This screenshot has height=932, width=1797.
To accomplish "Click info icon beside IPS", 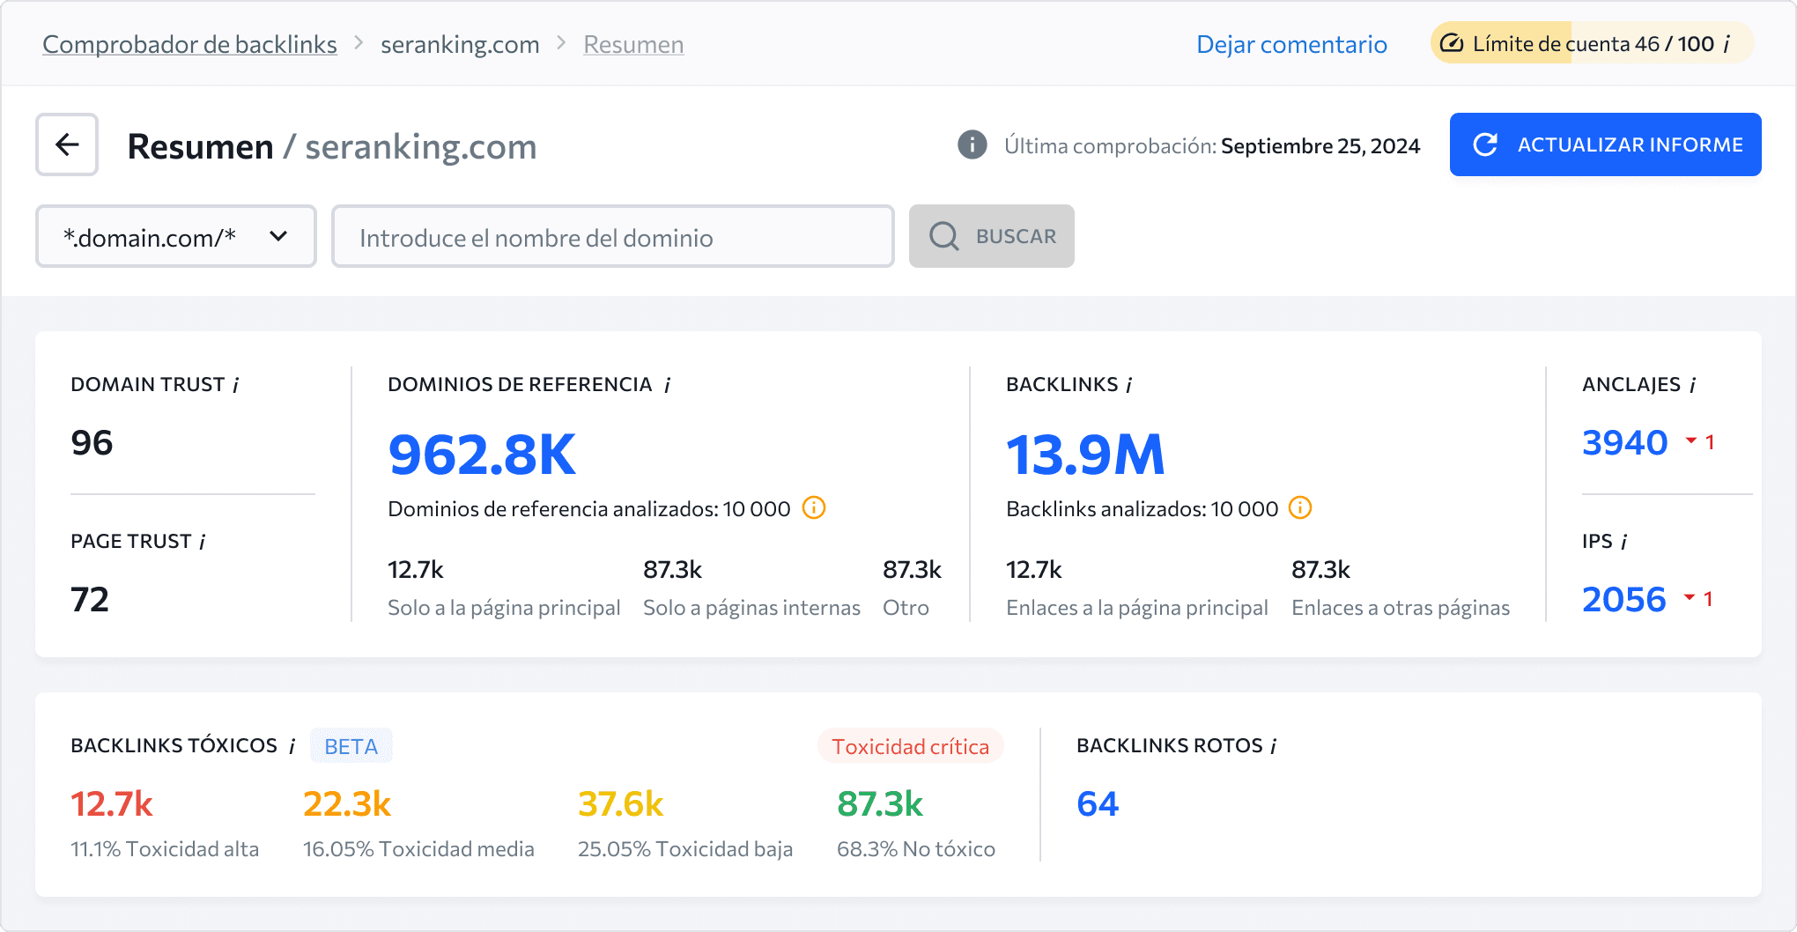I will pyautogui.click(x=1624, y=542).
